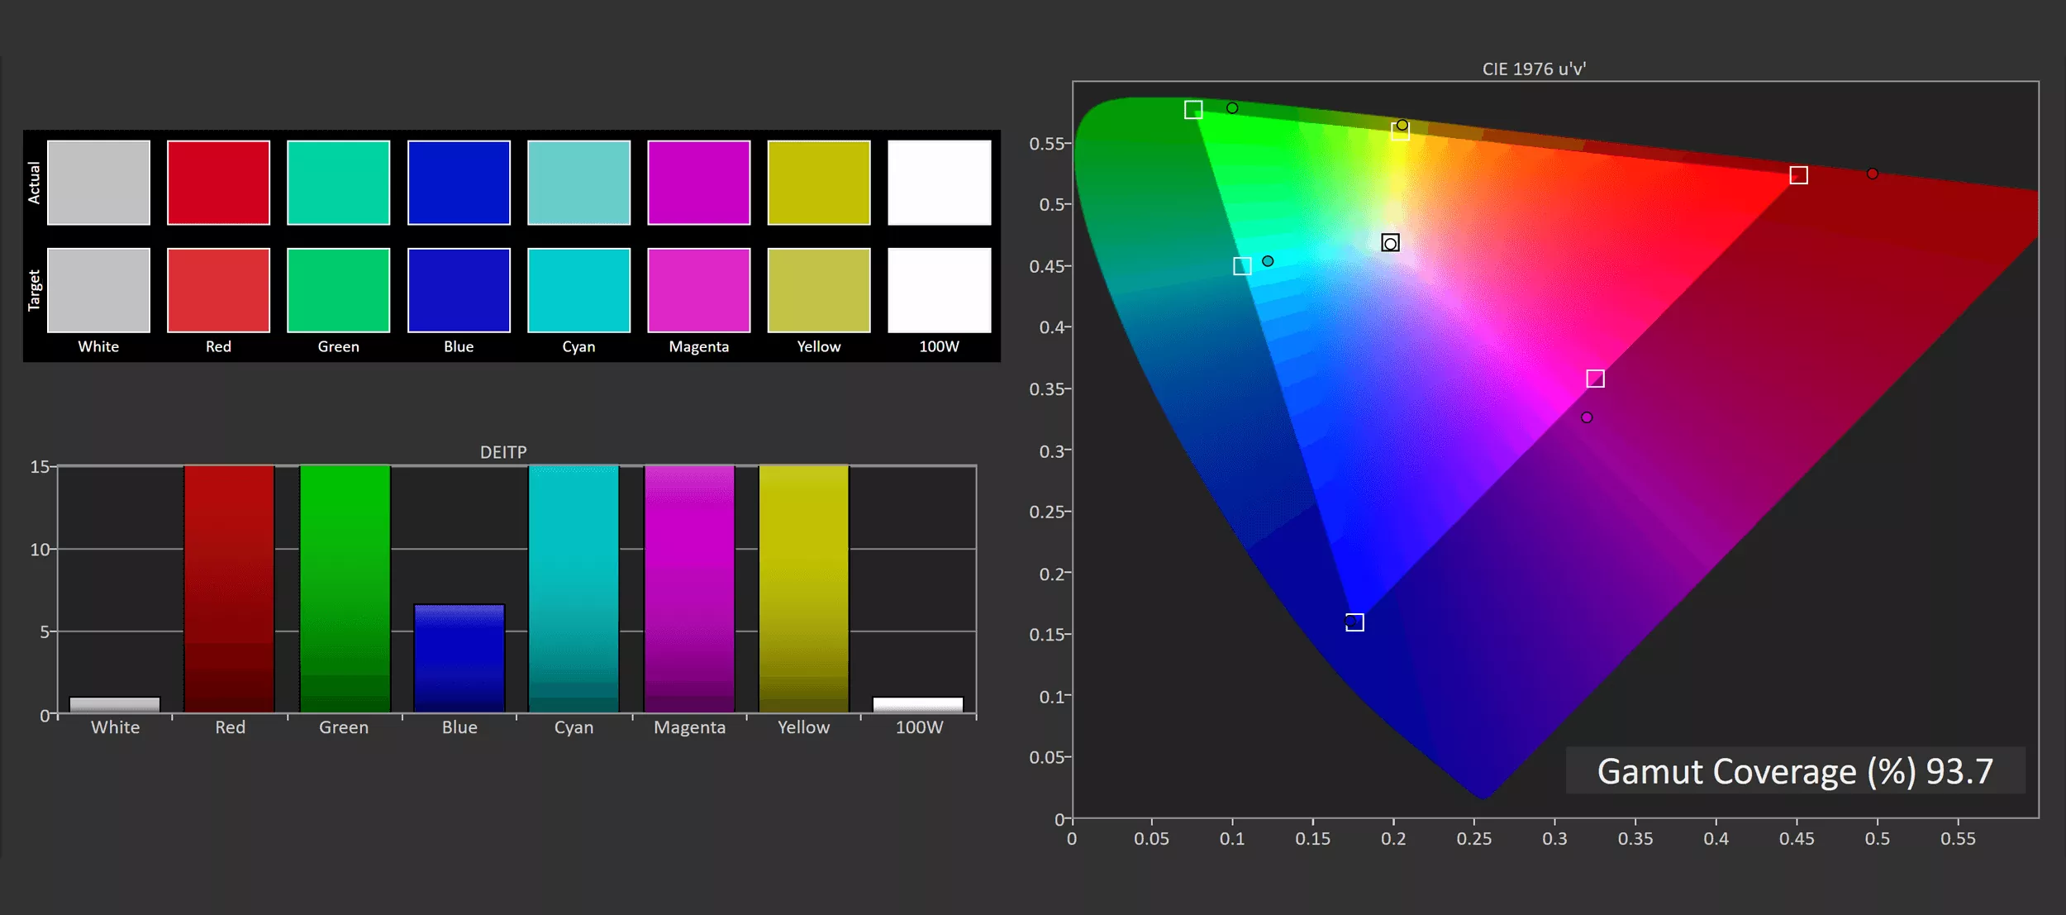Click the small 100W DEITP bar
The width and height of the screenshot is (2066, 915).
[x=917, y=705]
